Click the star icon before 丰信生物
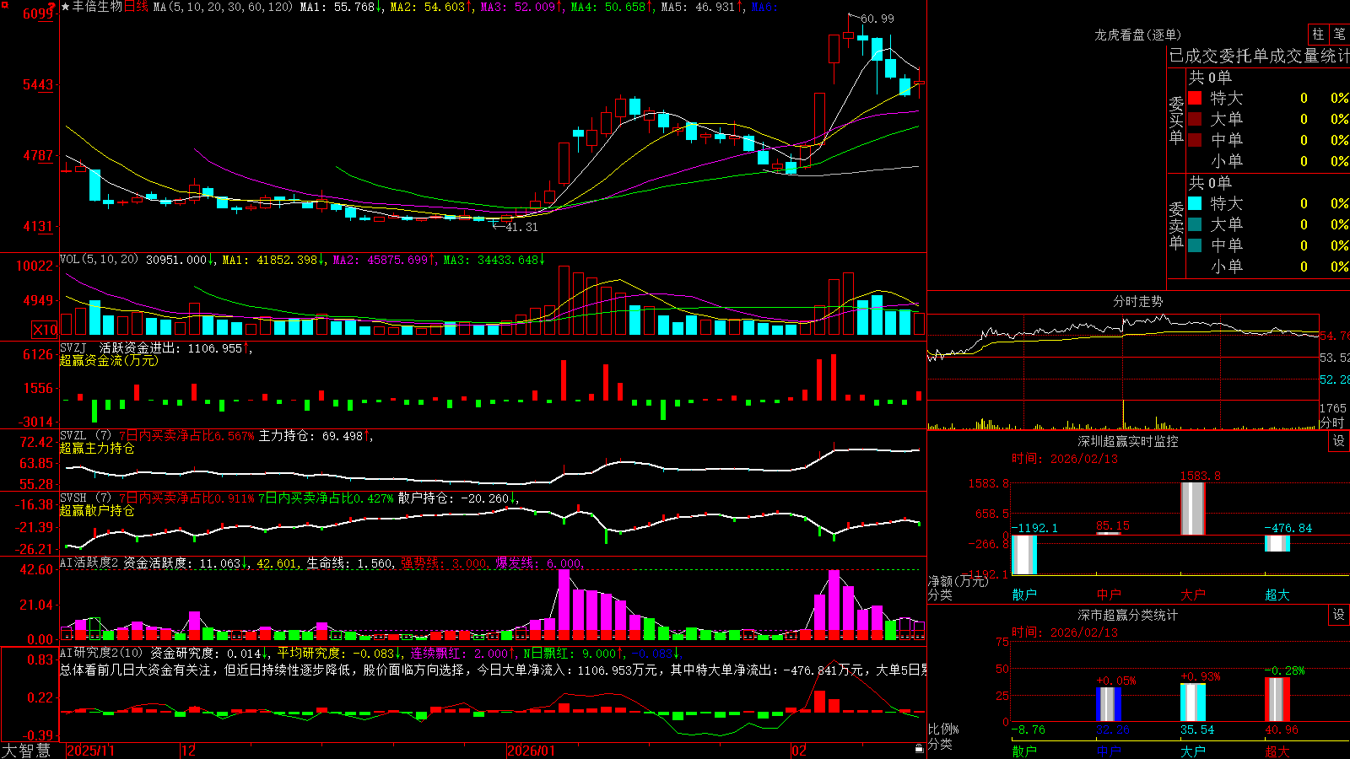 tap(66, 7)
